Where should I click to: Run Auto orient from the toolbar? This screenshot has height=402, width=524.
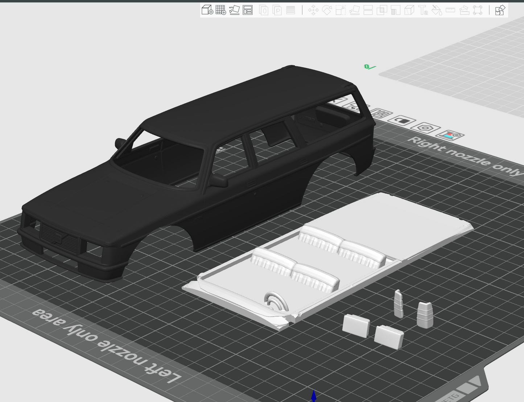[x=234, y=10]
